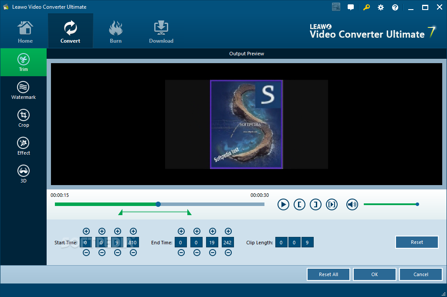Increase Start Time milliseconds value
447x297 pixels.
pyautogui.click(x=133, y=231)
